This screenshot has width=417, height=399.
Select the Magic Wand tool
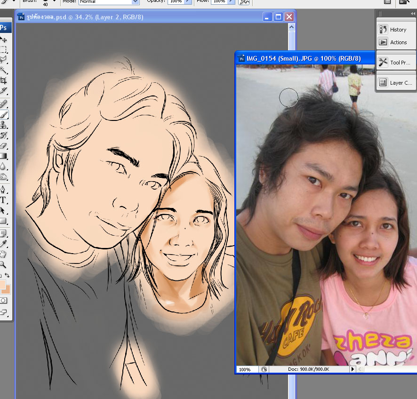tap(3, 70)
